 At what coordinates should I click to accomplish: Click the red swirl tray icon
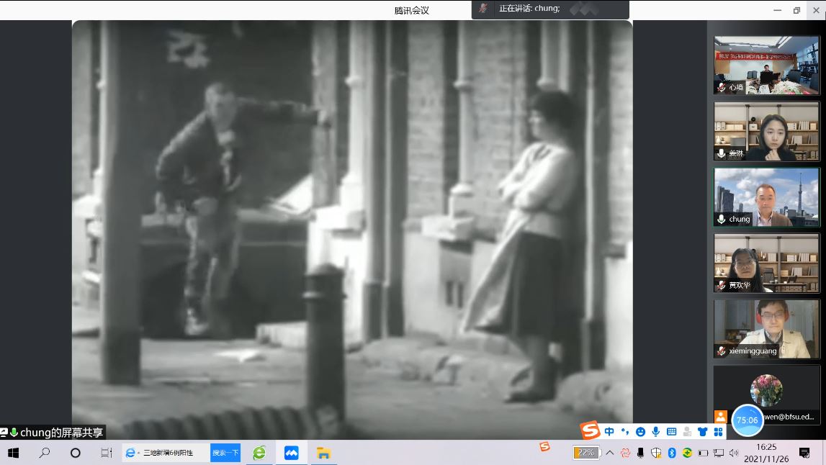coord(625,453)
